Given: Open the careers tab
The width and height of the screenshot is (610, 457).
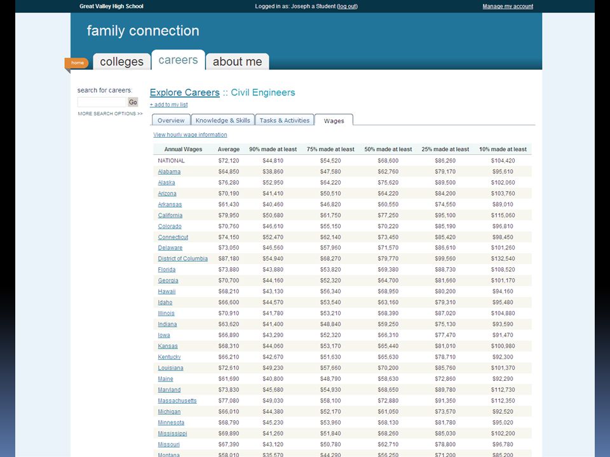Looking at the screenshot, I should point(178,60).
